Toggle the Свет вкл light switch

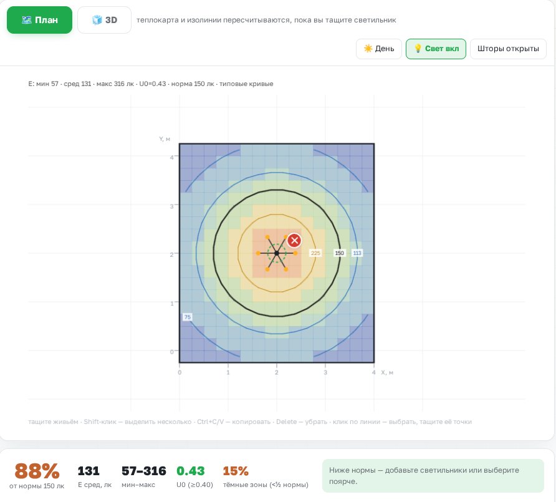[x=436, y=49]
